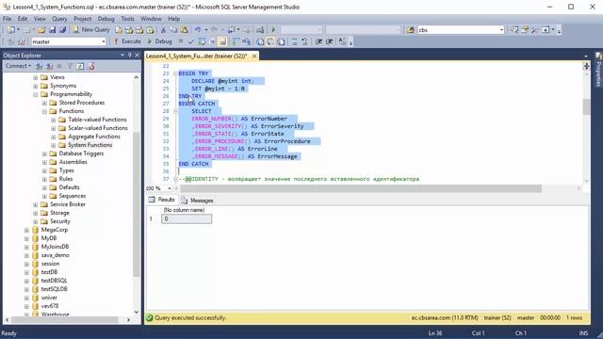Click the Save All icon
Screen dimensions: 603x339
pyautogui.click(x=63, y=29)
